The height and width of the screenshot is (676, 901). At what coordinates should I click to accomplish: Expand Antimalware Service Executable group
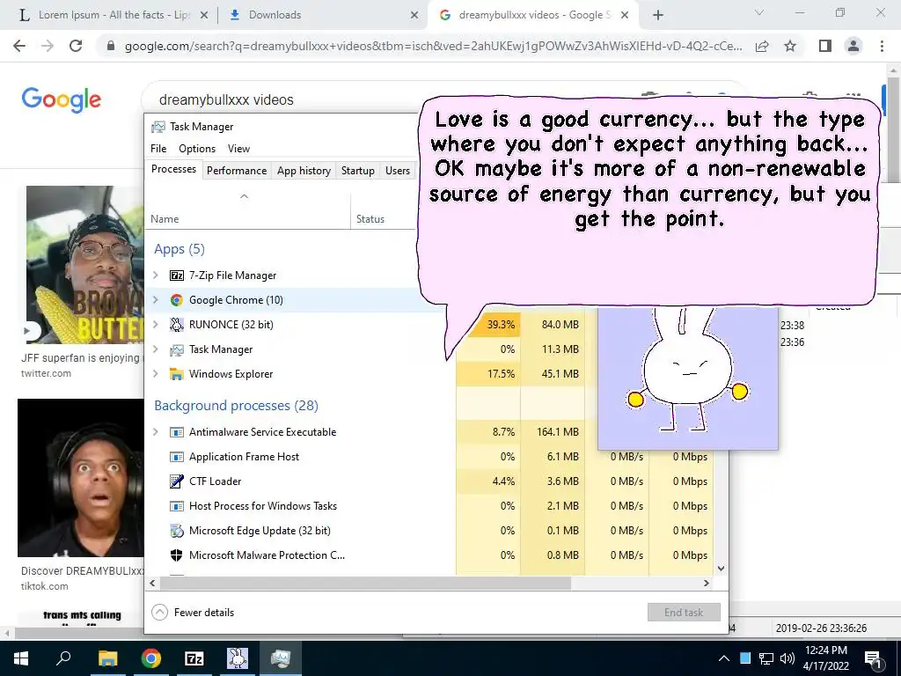coord(155,432)
